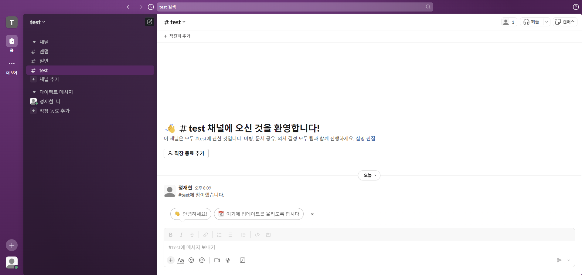Select the italic formatting icon
The height and width of the screenshot is (275, 582).
coord(181,234)
